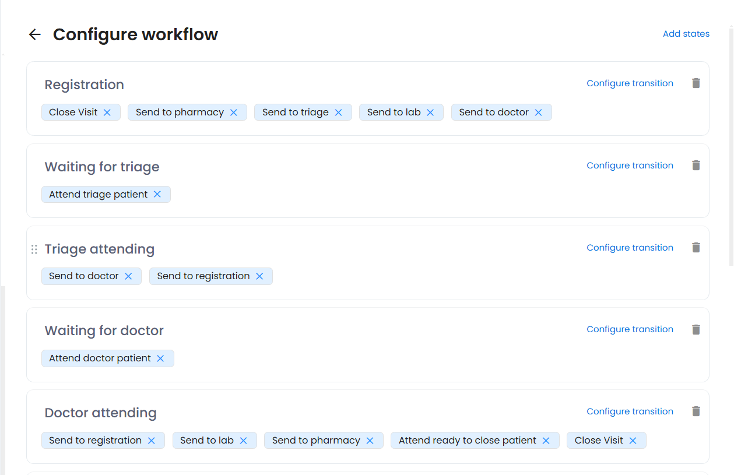
Task: Remove Attend doctor patient tag
Action: (x=161, y=358)
